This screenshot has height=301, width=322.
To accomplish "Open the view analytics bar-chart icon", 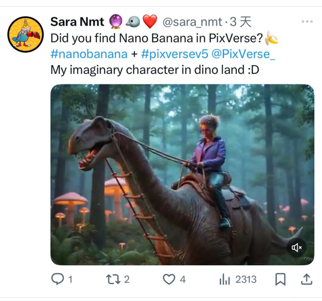I will (225, 279).
